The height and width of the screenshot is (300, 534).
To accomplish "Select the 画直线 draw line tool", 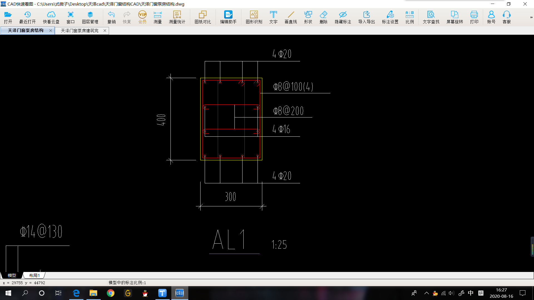I will click(291, 17).
